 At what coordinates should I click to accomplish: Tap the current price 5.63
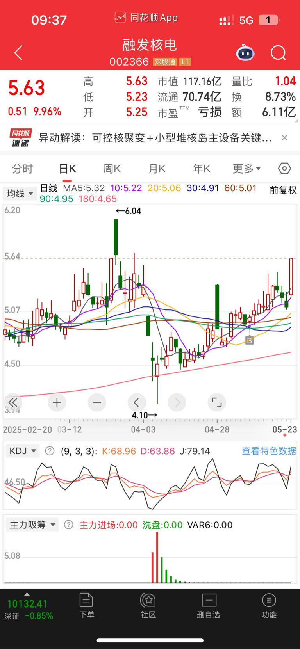click(27, 88)
